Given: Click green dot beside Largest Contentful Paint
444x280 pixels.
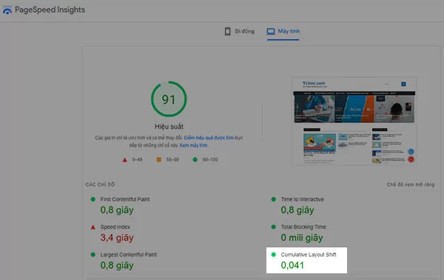Looking at the screenshot, I should click(93, 255).
